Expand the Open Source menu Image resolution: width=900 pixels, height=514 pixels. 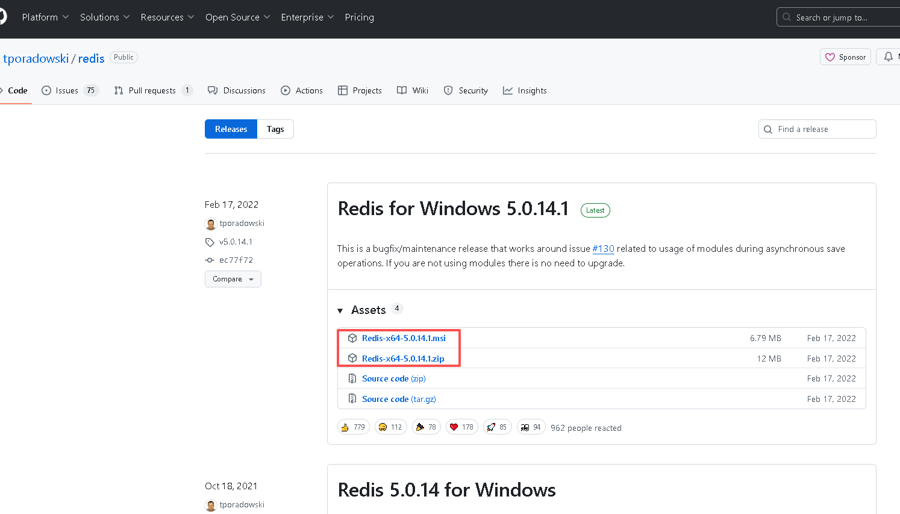[x=237, y=17]
